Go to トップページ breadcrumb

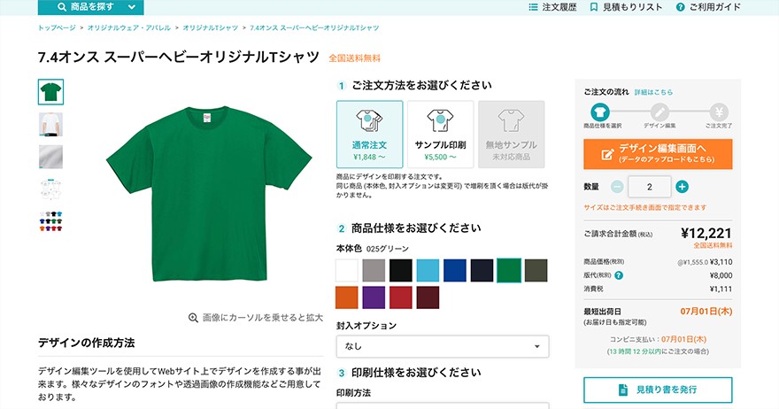tap(57, 27)
